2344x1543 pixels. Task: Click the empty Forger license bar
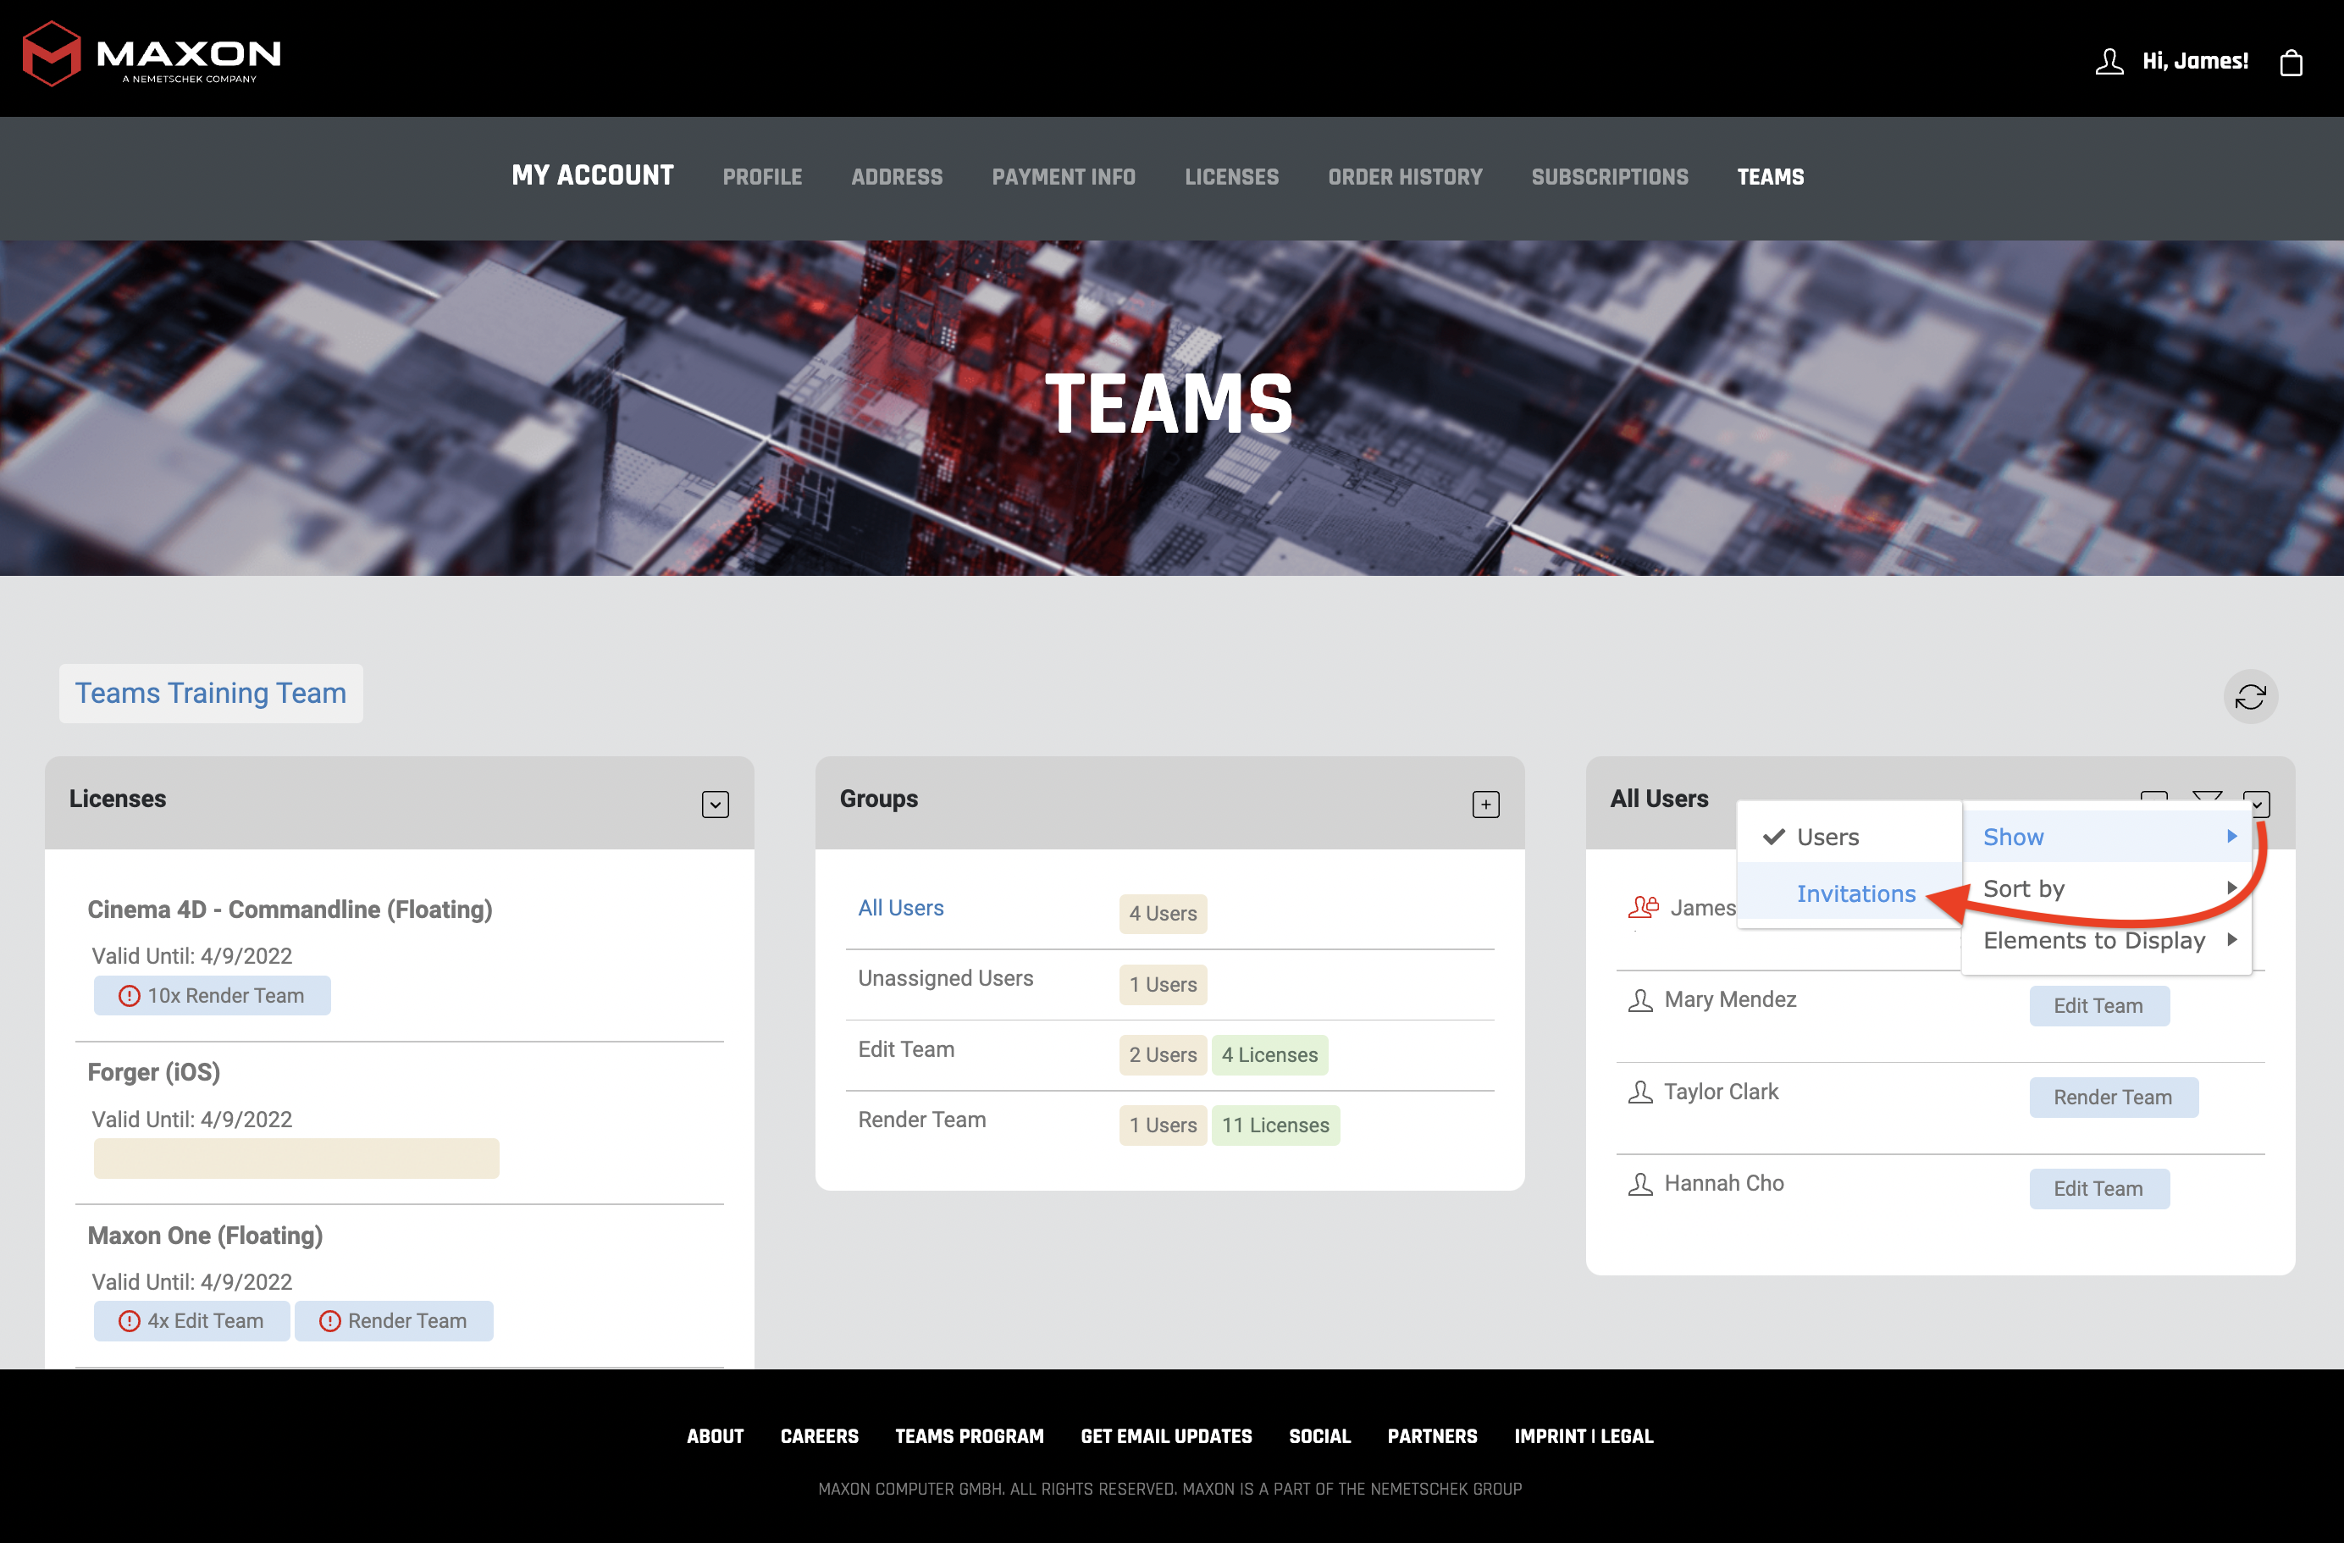click(x=296, y=1159)
